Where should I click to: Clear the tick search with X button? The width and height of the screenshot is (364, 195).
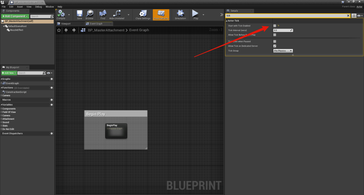348,16
